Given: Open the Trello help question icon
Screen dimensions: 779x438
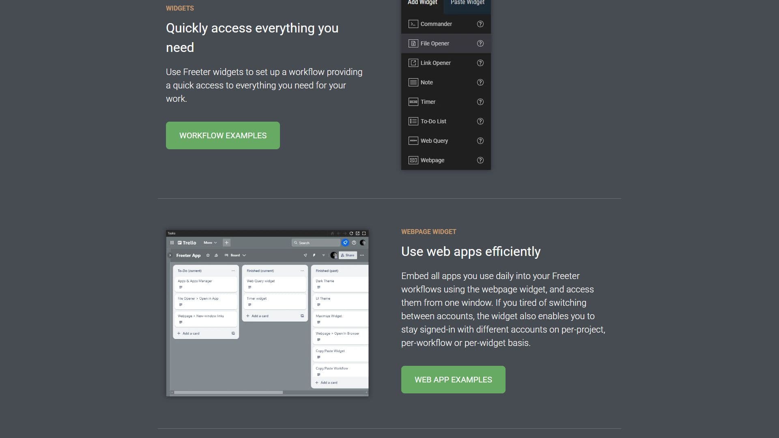Looking at the screenshot, I should [x=354, y=243].
